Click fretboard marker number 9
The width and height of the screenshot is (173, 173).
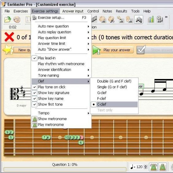coord(7,132)
